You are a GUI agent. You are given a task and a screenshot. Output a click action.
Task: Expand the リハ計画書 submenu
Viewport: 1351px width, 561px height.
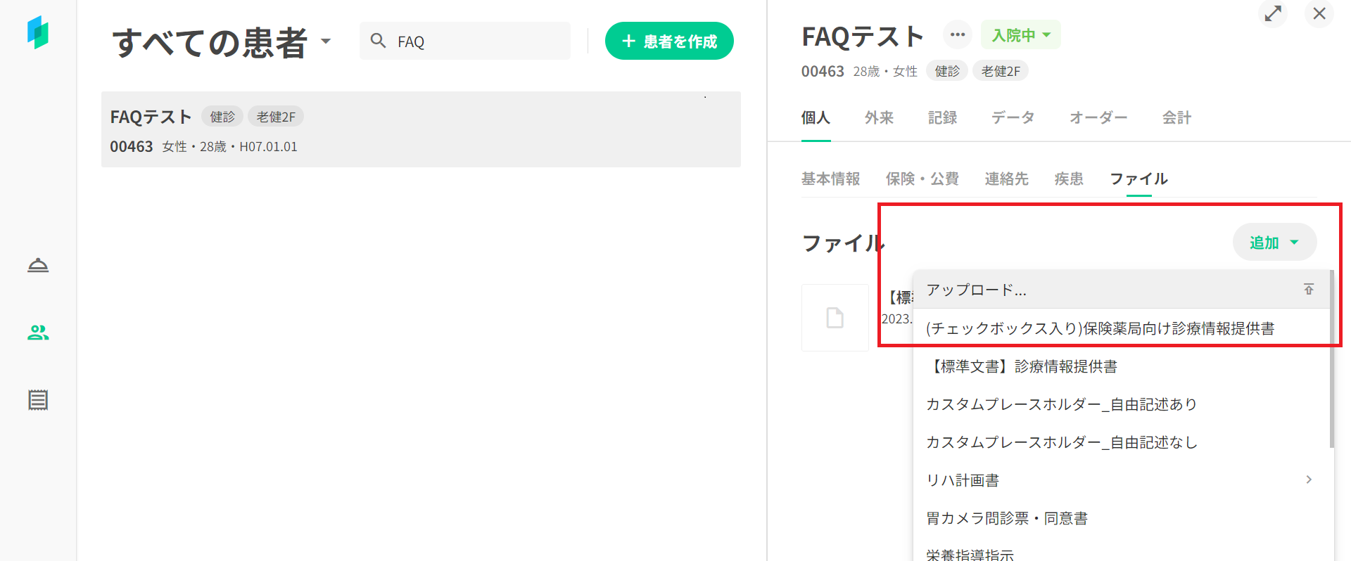(1308, 479)
